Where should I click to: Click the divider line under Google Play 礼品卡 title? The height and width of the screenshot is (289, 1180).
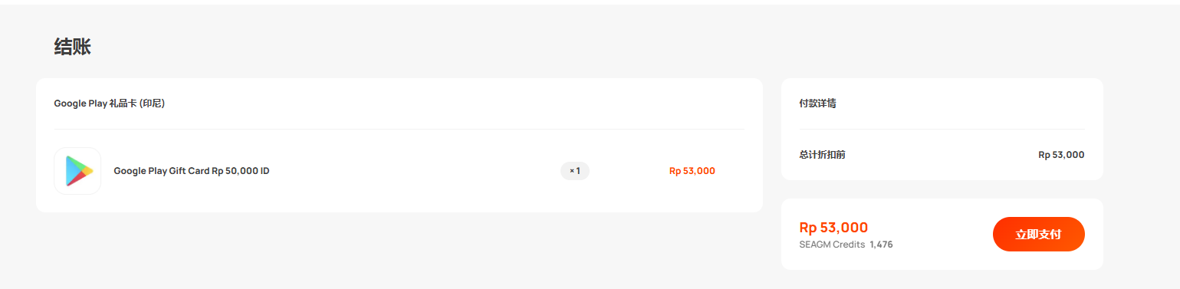coord(399,129)
